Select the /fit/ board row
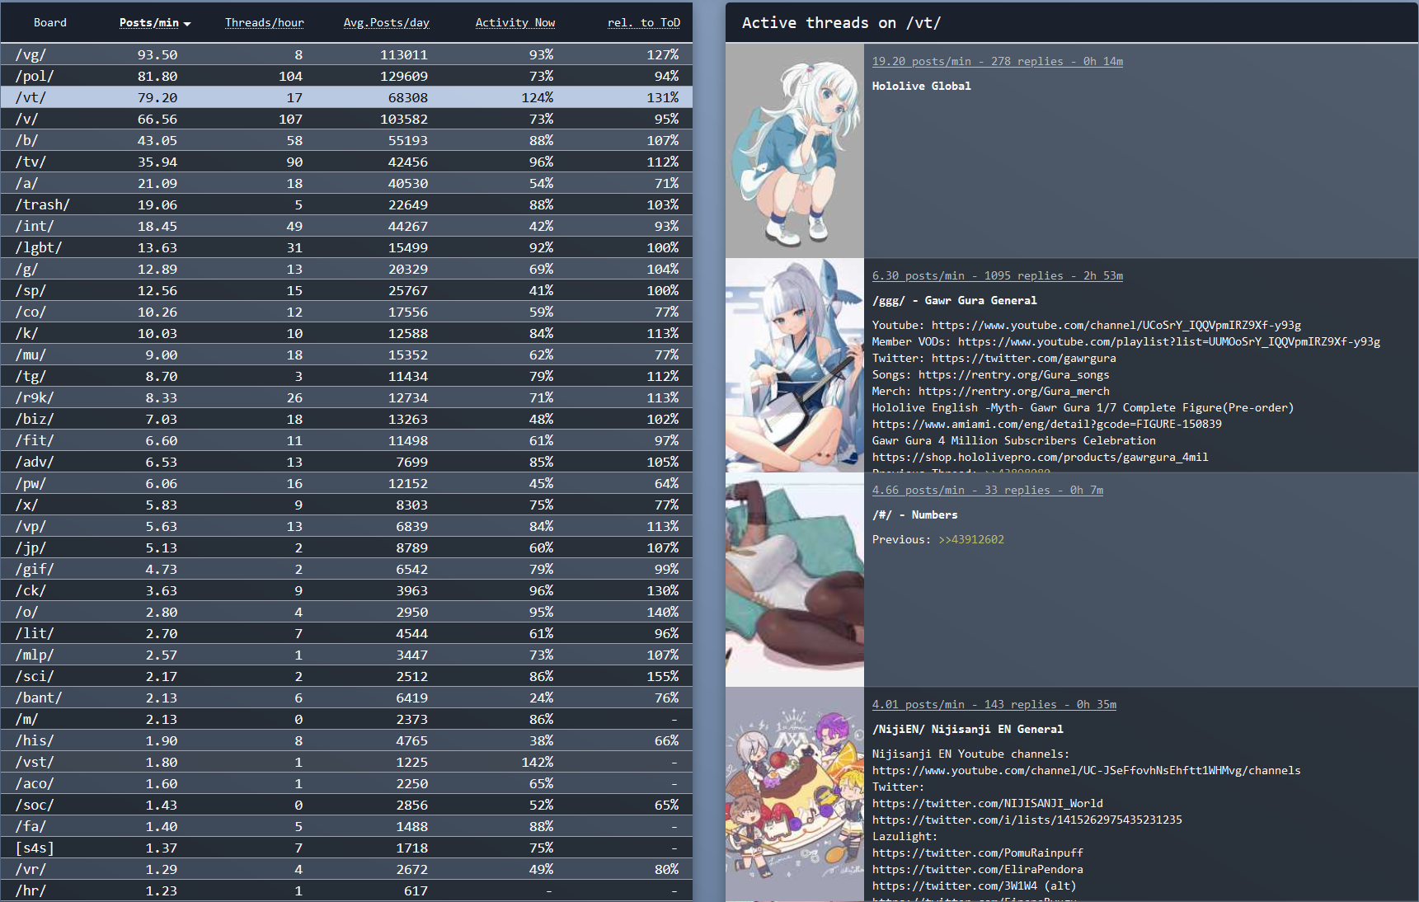Image resolution: width=1419 pixels, height=902 pixels. pyautogui.click(x=346, y=440)
